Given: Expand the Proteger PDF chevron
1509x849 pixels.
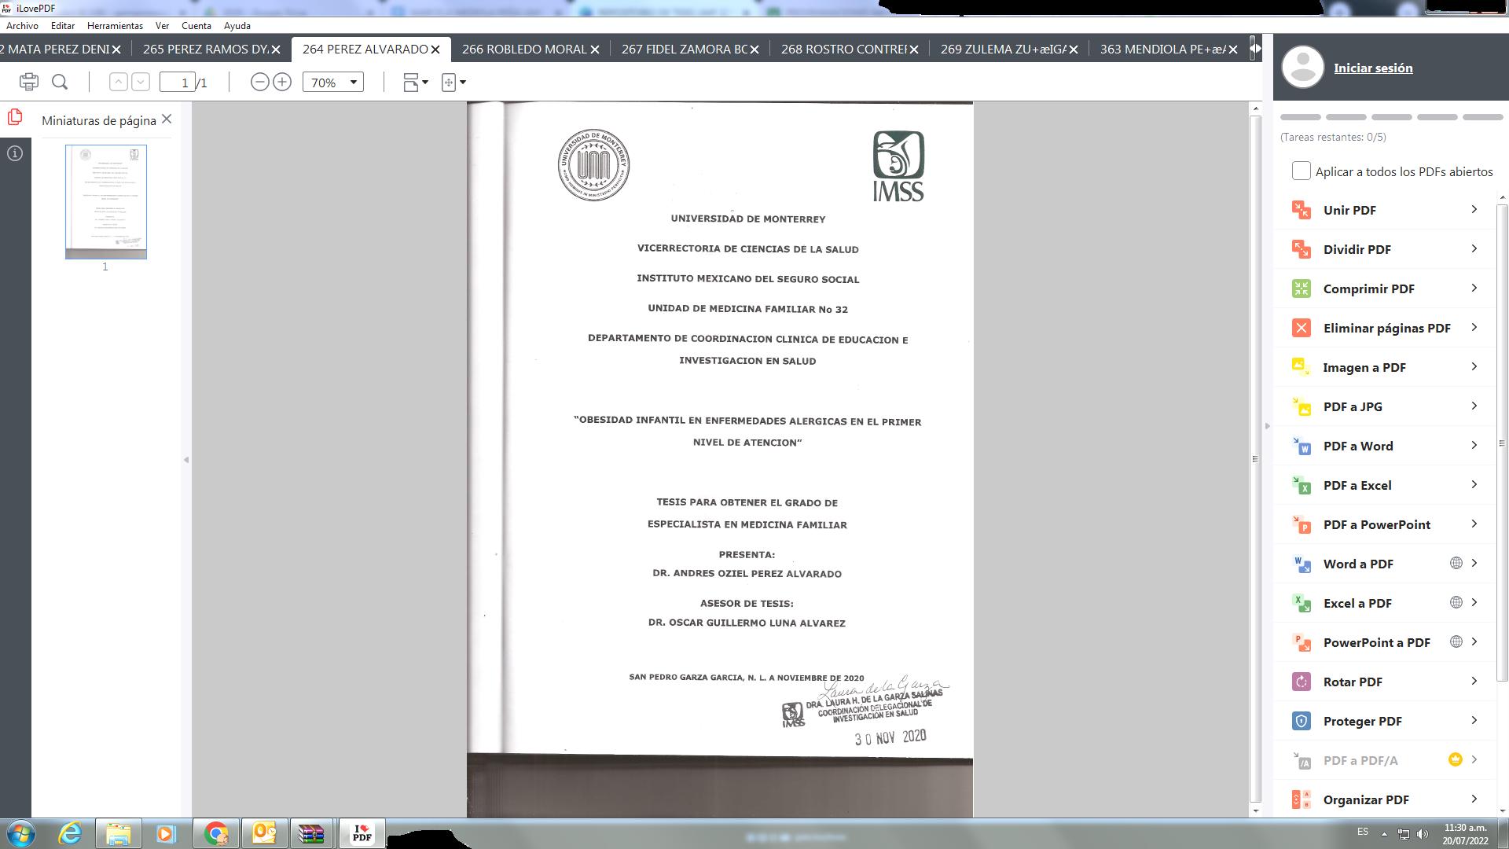Looking at the screenshot, I should click(1474, 720).
